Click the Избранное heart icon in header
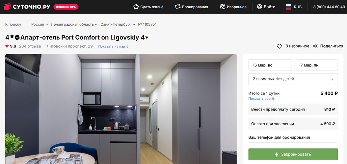 (223, 7)
